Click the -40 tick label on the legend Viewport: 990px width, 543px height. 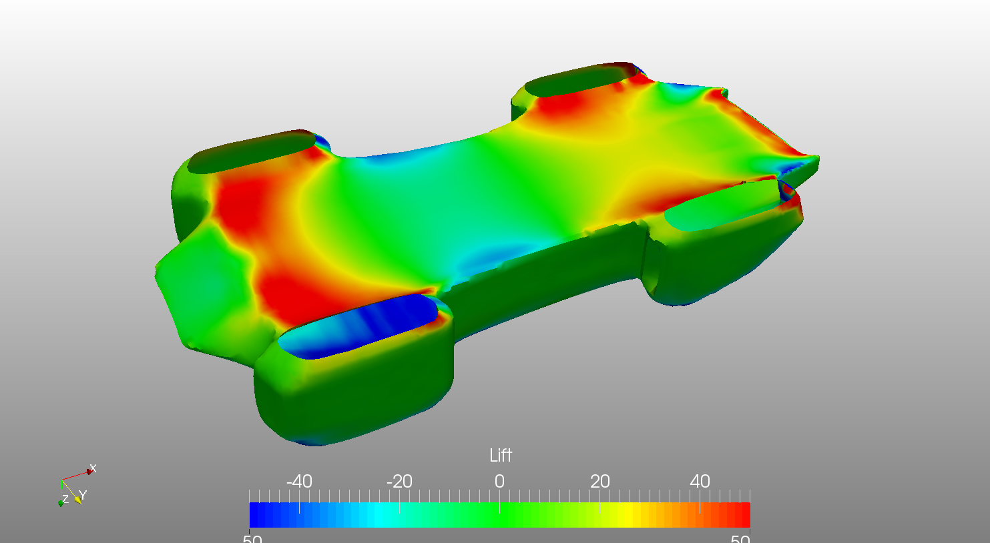pyautogui.click(x=298, y=480)
